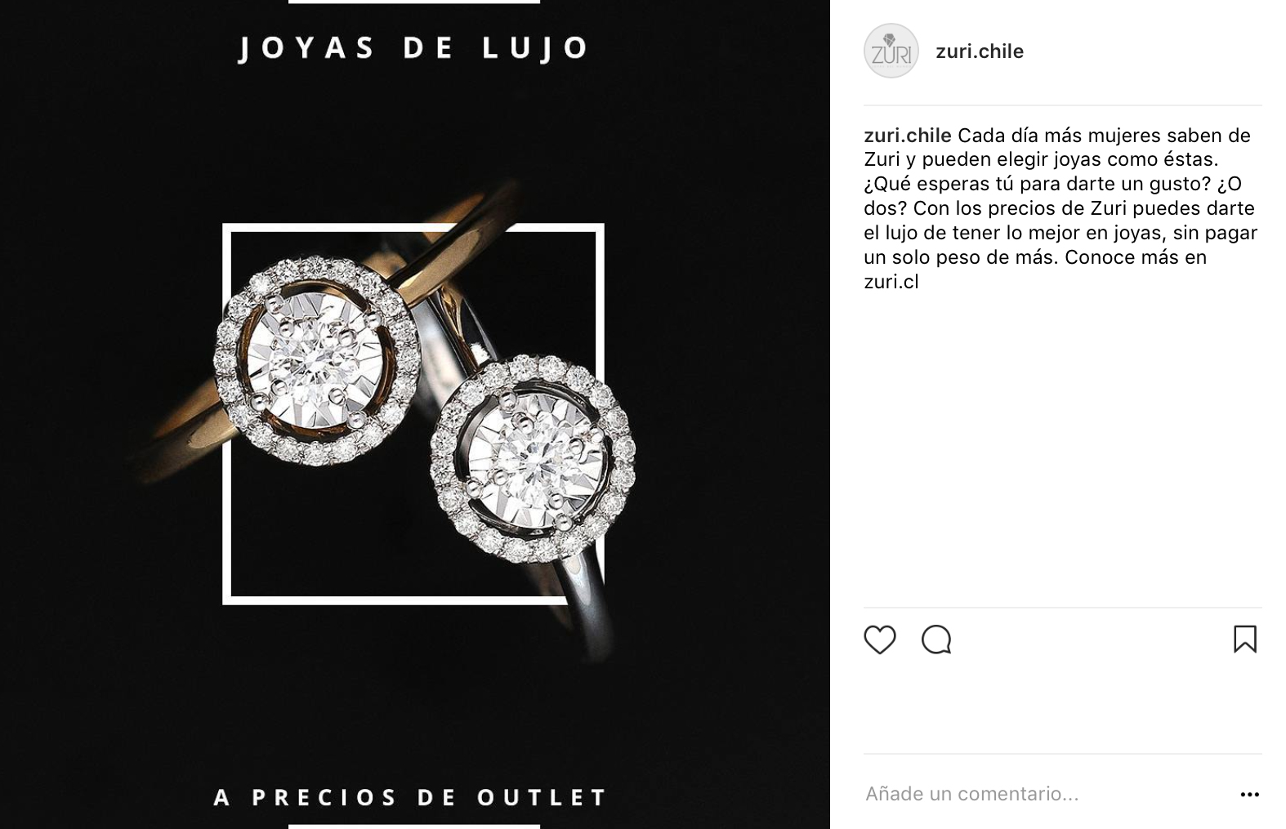
Task: Open zuri.chile profile from header username
Action: coord(980,51)
